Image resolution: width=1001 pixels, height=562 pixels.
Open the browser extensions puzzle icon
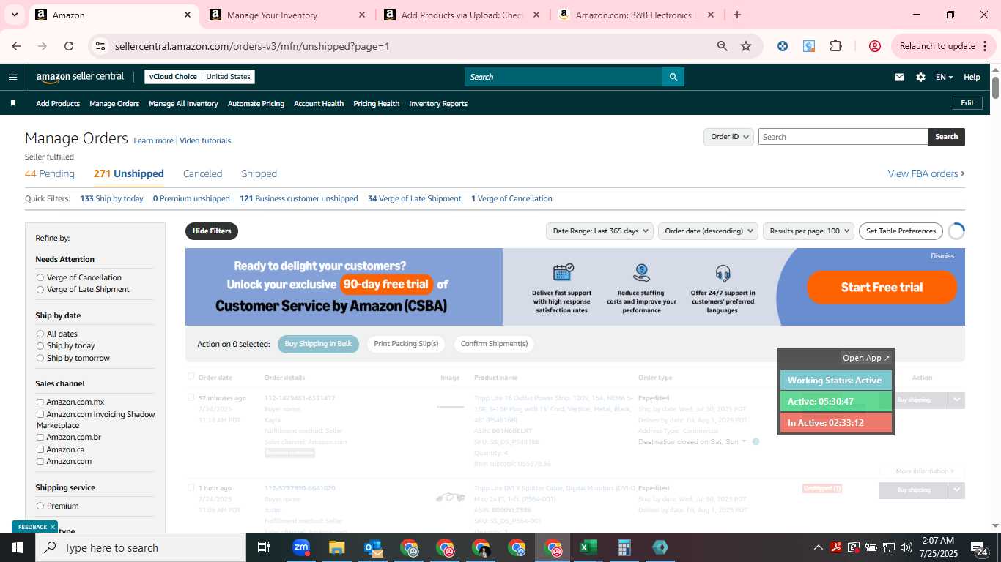[836, 46]
